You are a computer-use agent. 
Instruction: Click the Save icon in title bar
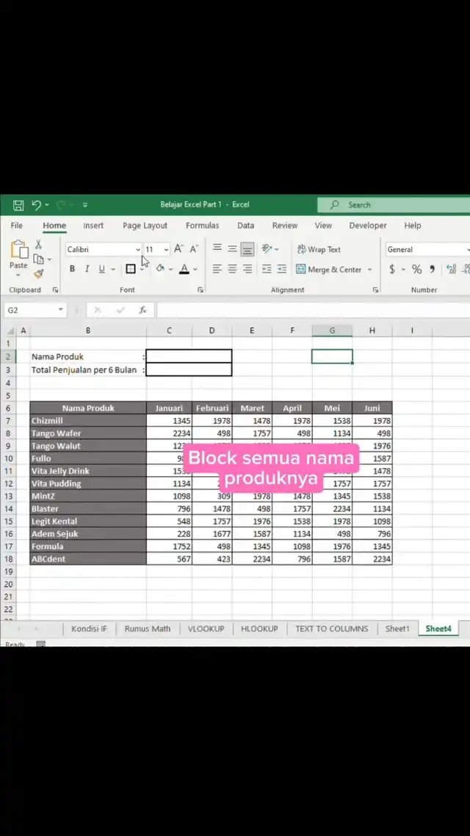tap(18, 205)
